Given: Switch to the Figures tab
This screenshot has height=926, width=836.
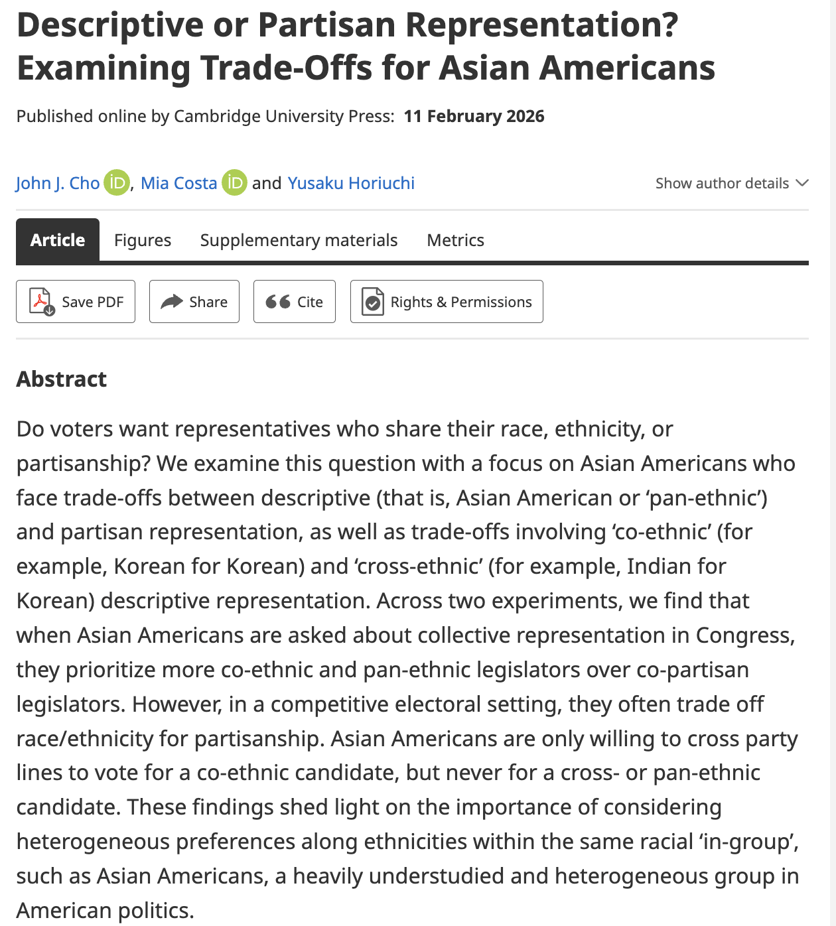Looking at the screenshot, I should pos(143,240).
